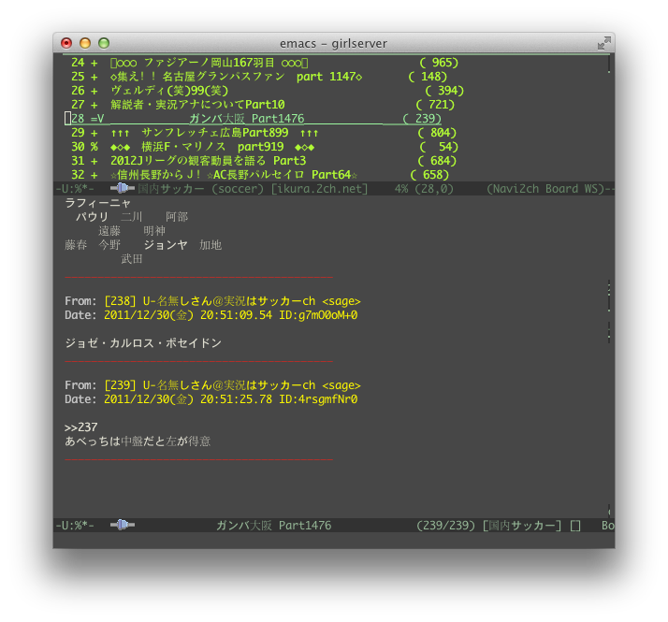Click post number [238] in From header
The image size is (668, 622).
coord(120,301)
